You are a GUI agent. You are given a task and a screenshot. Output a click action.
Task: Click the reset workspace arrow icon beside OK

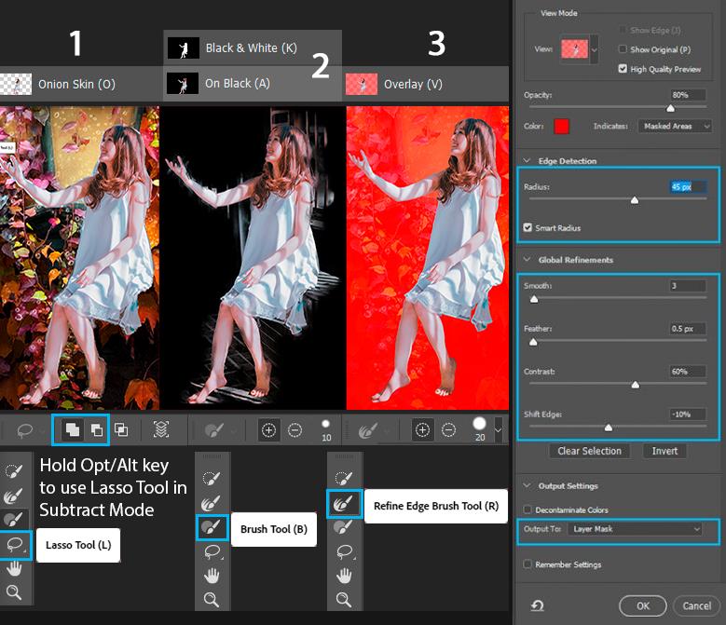pos(538,605)
